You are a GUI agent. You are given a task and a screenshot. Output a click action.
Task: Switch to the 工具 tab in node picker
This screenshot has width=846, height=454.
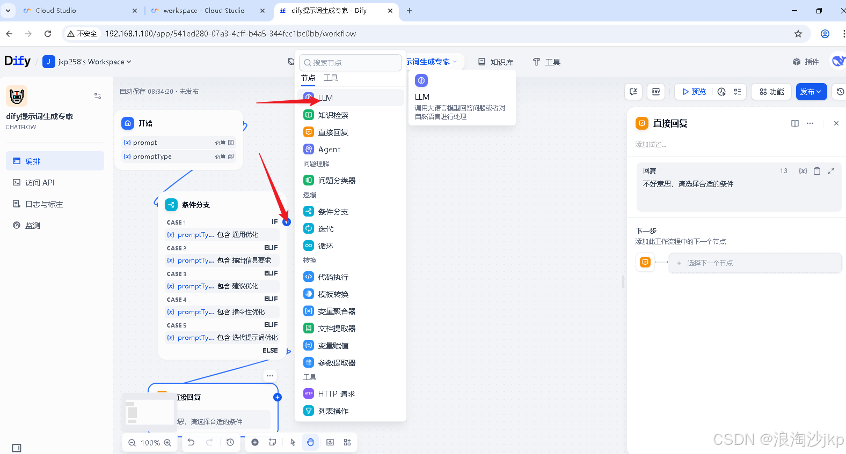pos(331,78)
